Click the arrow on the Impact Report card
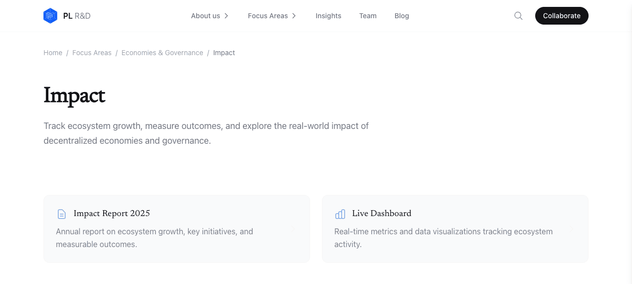The width and height of the screenshot is (632, 284). coord(293,229)
